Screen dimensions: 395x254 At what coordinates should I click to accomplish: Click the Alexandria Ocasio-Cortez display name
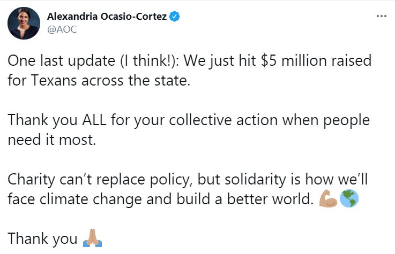point(107,17)
